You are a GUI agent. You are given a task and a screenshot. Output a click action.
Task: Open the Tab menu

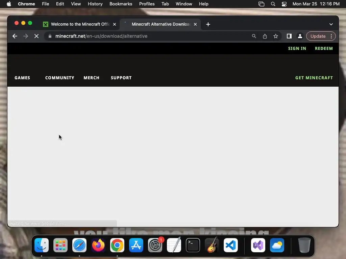click(165, 4)
